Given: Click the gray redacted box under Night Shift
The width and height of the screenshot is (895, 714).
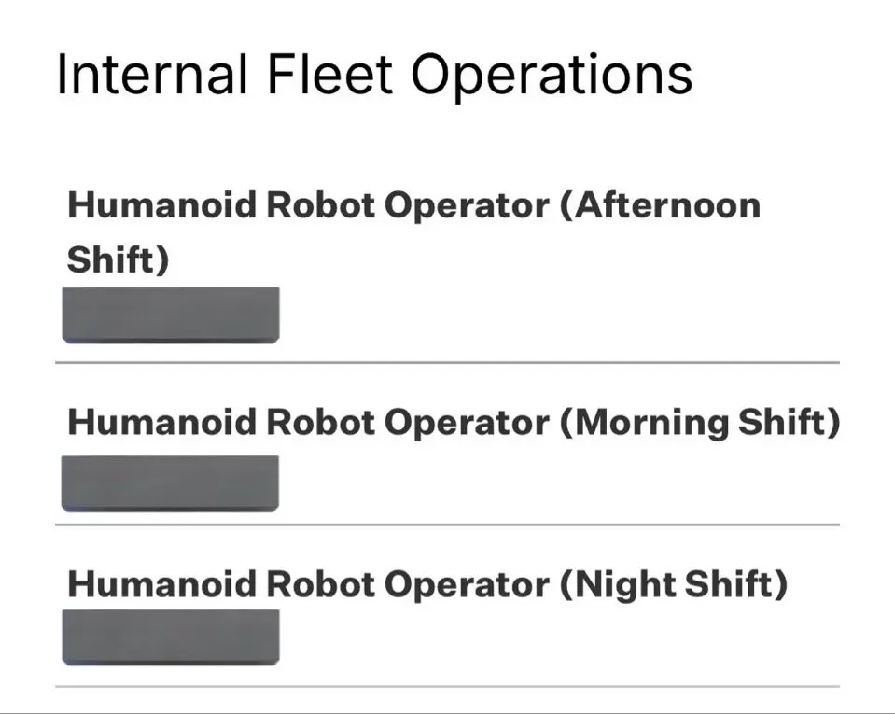Looking at the screenshot, I should pyautogui.click(x=171, y=637).
